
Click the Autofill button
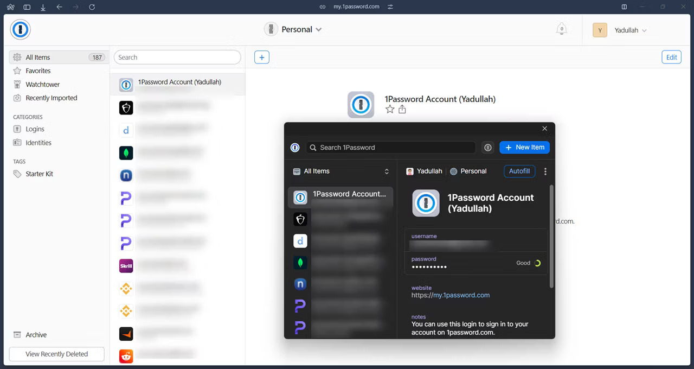519,171
